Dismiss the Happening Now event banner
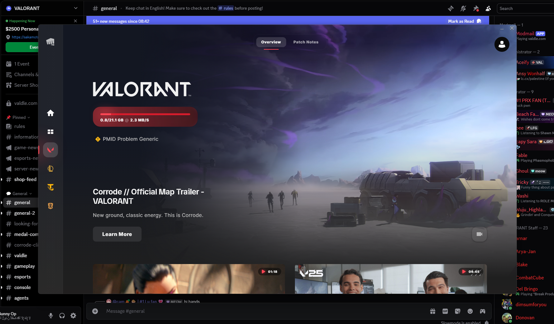The image size is (554, 324). tap(75, 21)
